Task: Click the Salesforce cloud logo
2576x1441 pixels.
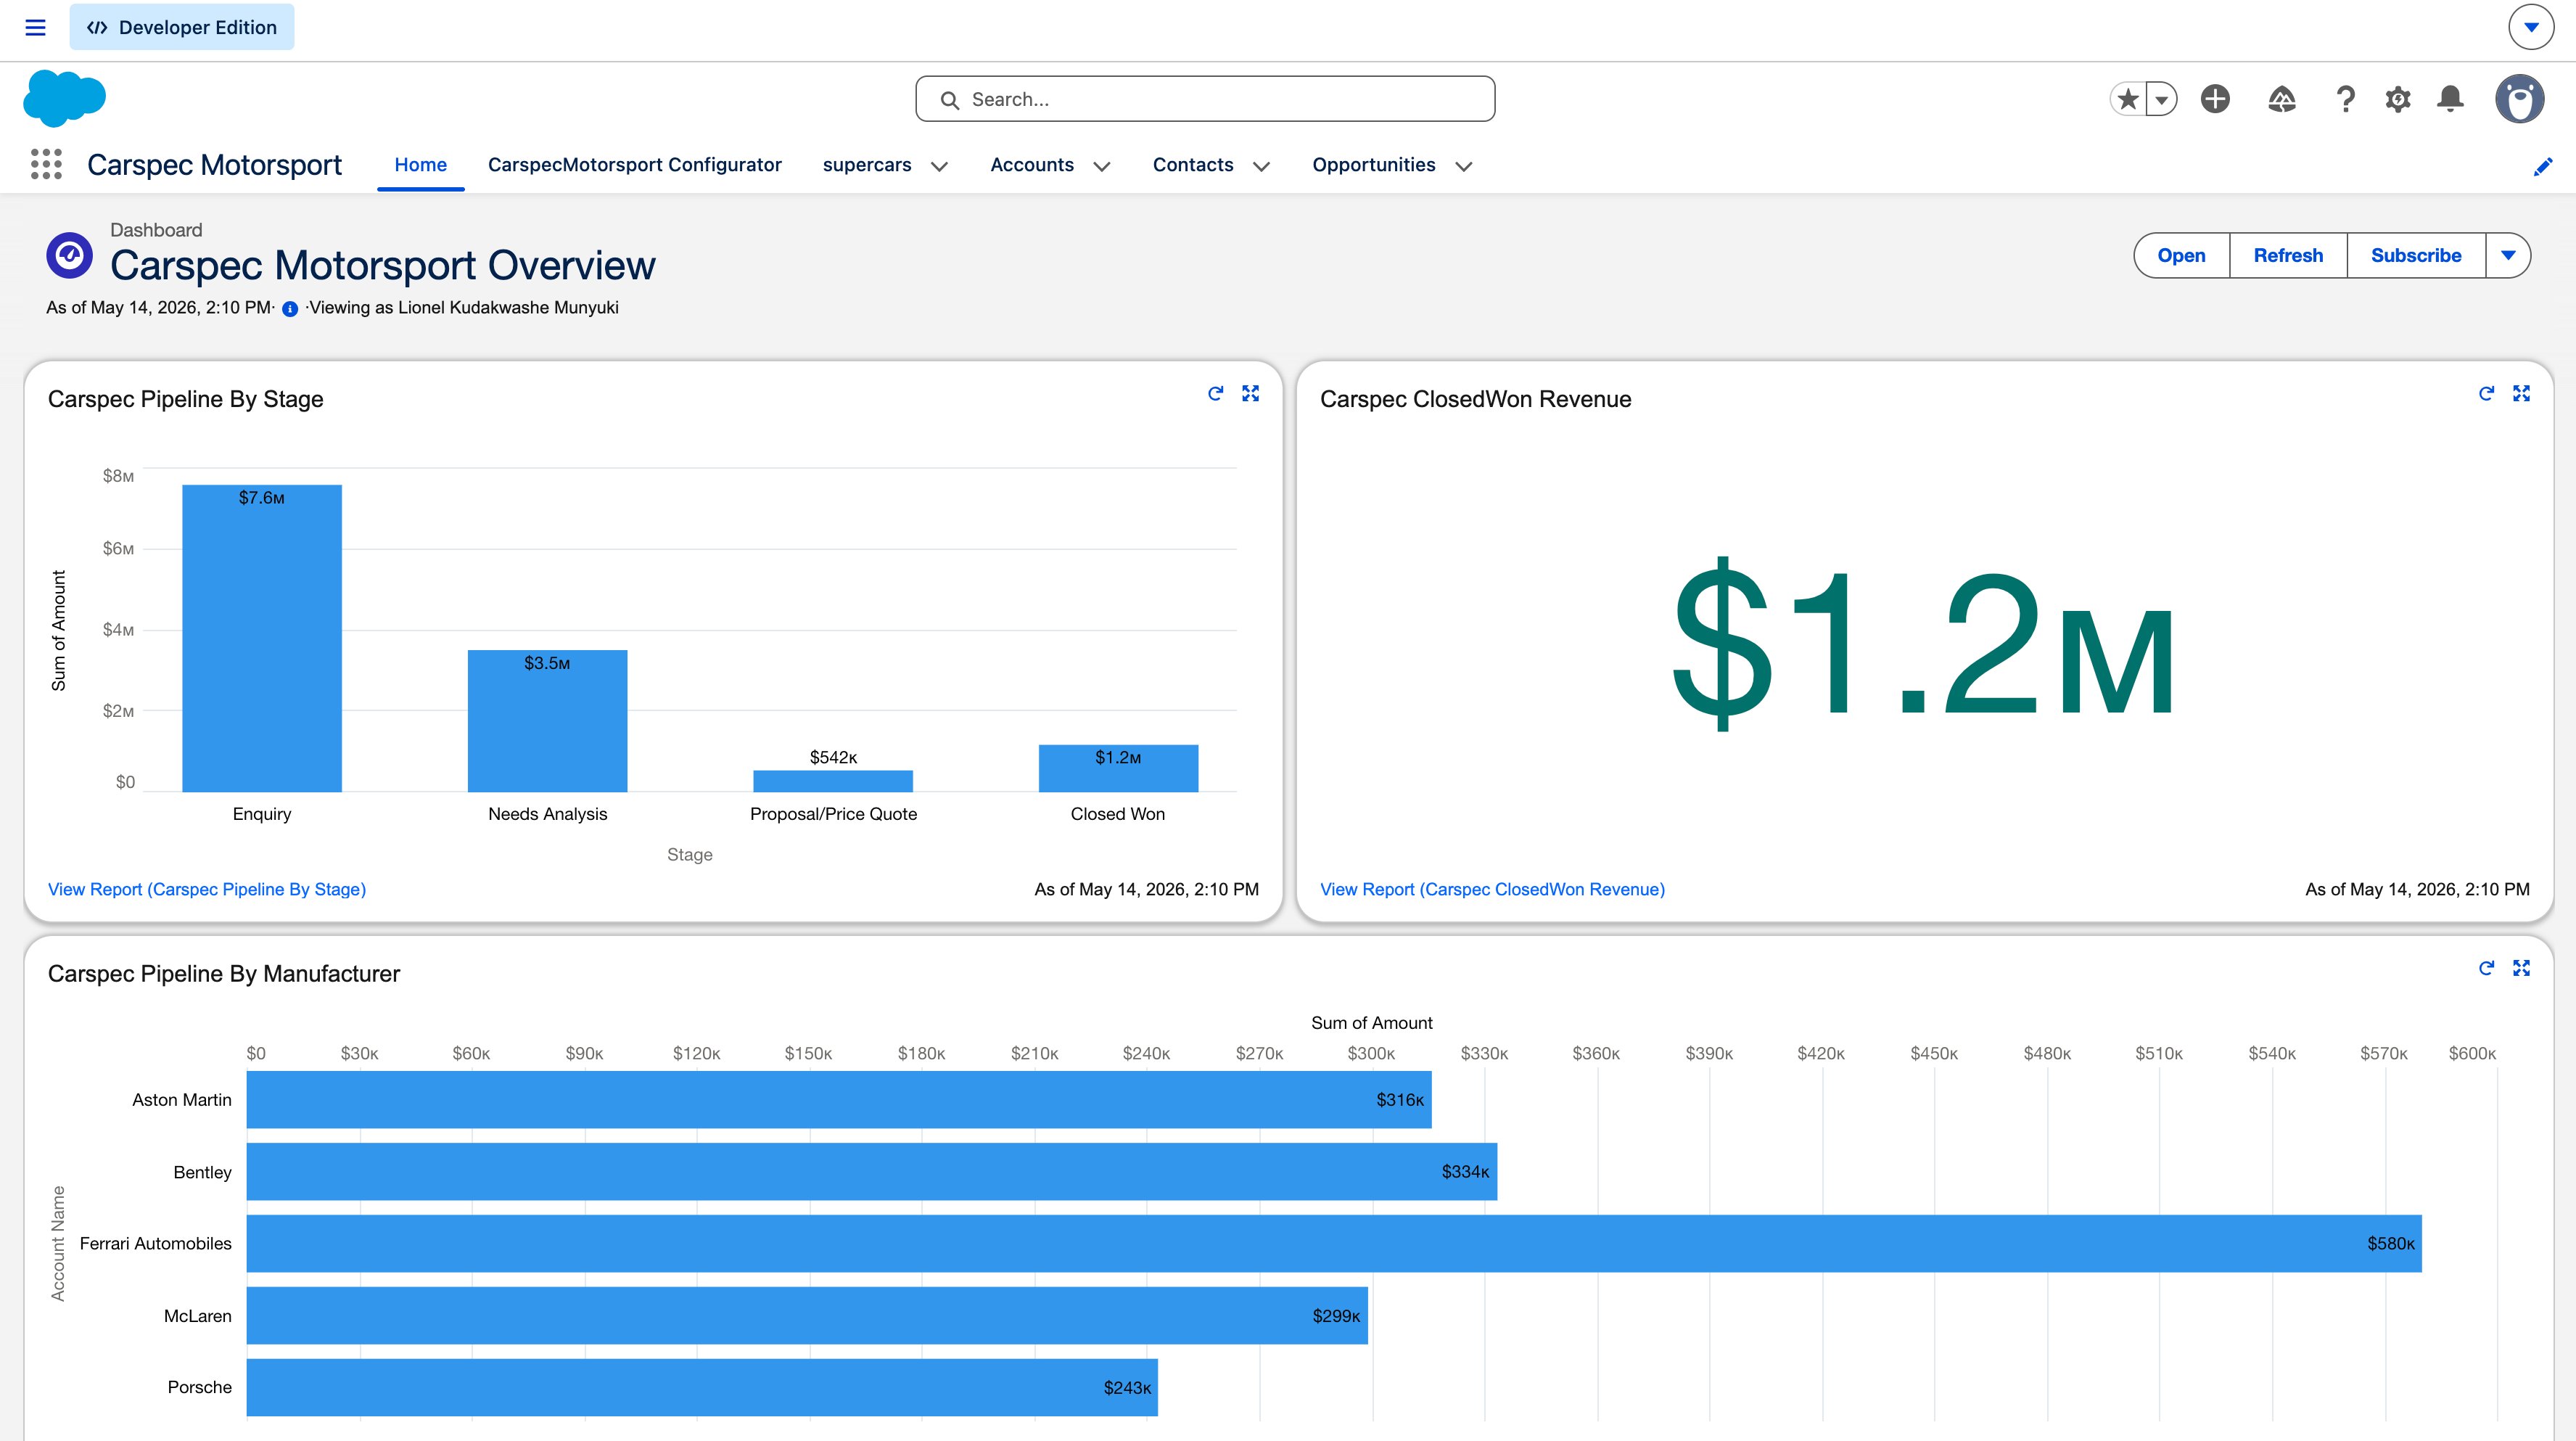Action: [x=64, y=98]
